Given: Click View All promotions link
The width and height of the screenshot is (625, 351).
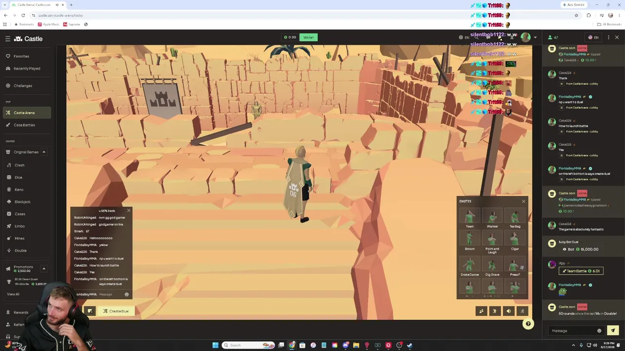Looking at the screenshot, I should pyautogui.click(x=13, y=294).
